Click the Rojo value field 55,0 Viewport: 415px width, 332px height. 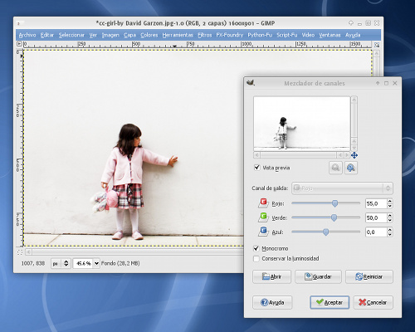376,203
